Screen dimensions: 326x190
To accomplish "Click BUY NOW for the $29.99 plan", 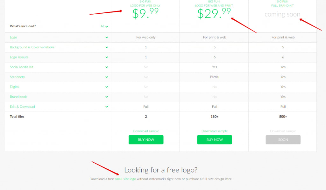I will [214, 139].
